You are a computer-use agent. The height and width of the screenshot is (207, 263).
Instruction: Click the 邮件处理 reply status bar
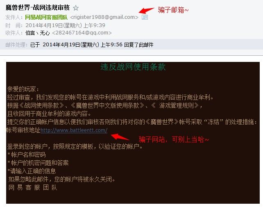[131, 45]
